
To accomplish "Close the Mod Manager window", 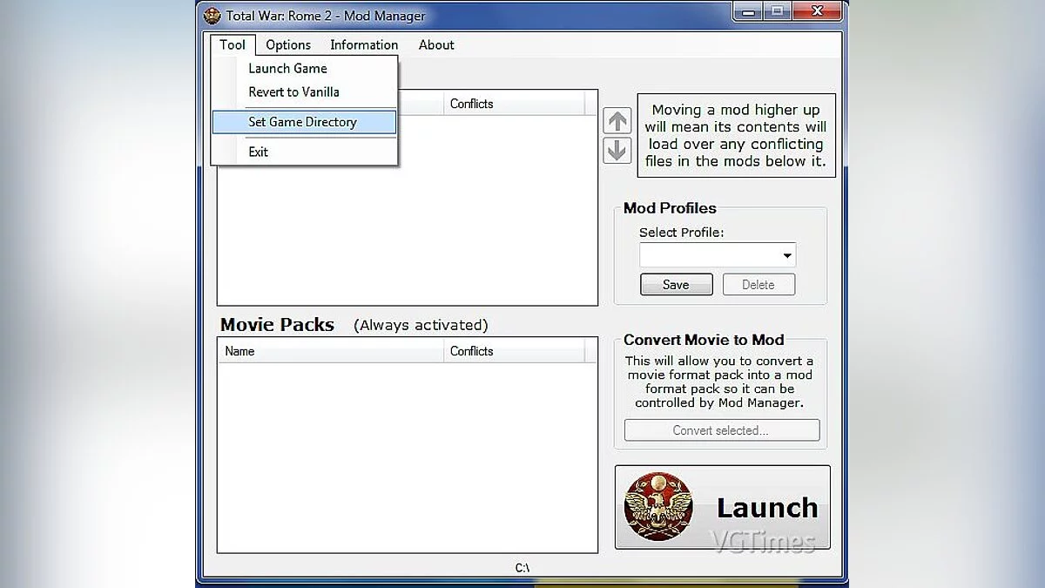I will click(818, 11).
